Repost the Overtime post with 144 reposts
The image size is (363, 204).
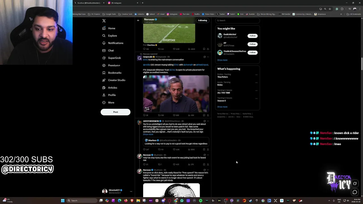pyautogui.click(x=161, y=49)
